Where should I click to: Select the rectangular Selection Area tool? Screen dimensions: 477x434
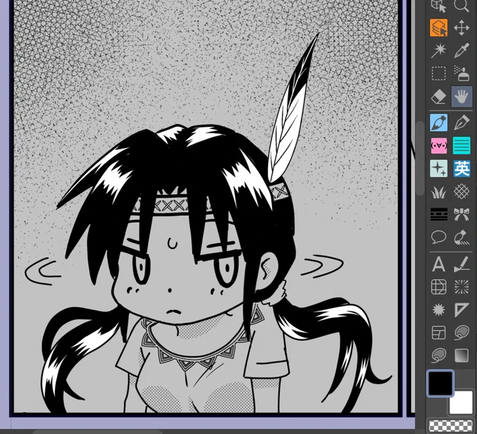tap(438, 74)
